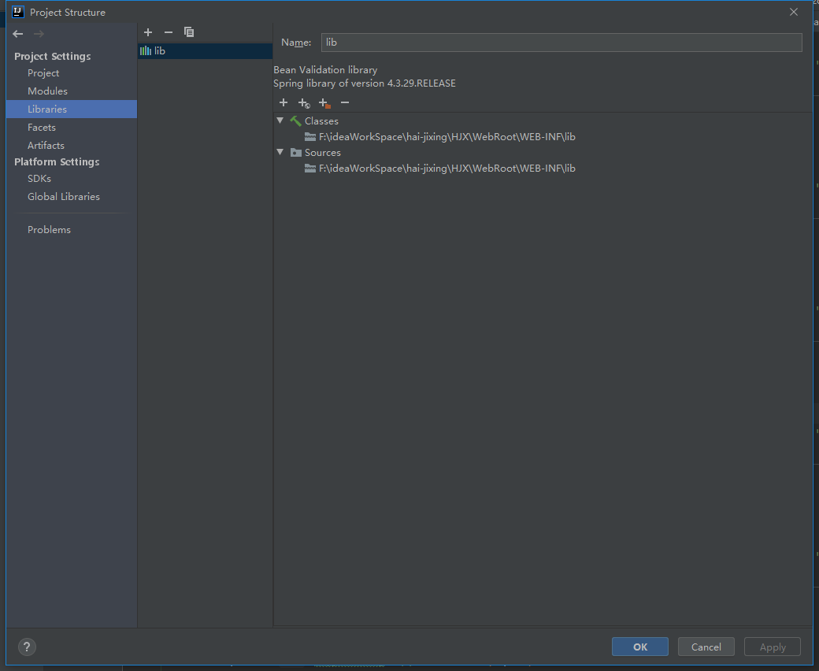The image size is (819, 671).
Task: Click the Platform Settings heading
Action: 57,162
